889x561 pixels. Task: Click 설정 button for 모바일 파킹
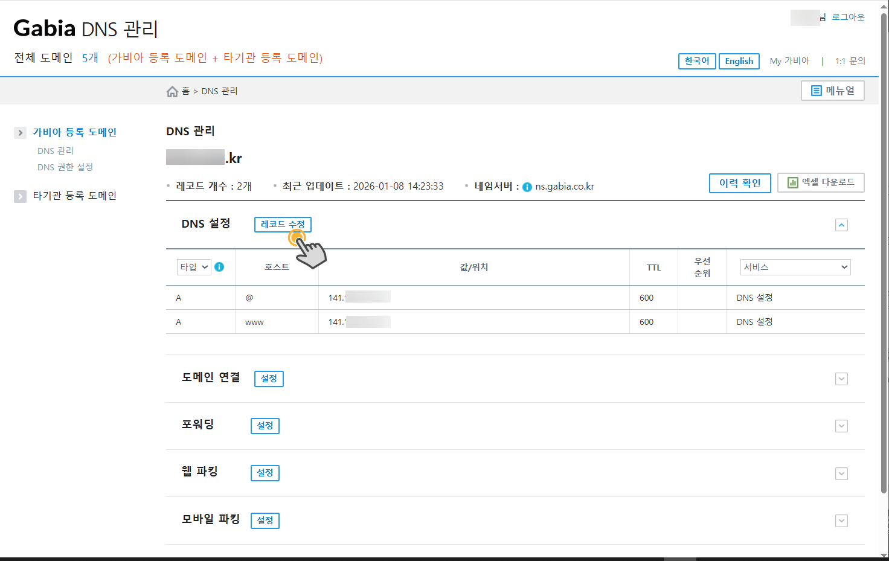(265, 521)
